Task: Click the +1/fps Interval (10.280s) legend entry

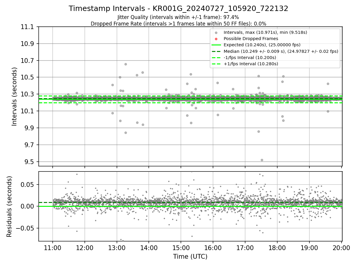Action: pyautogui.click(x=251, y=64)
